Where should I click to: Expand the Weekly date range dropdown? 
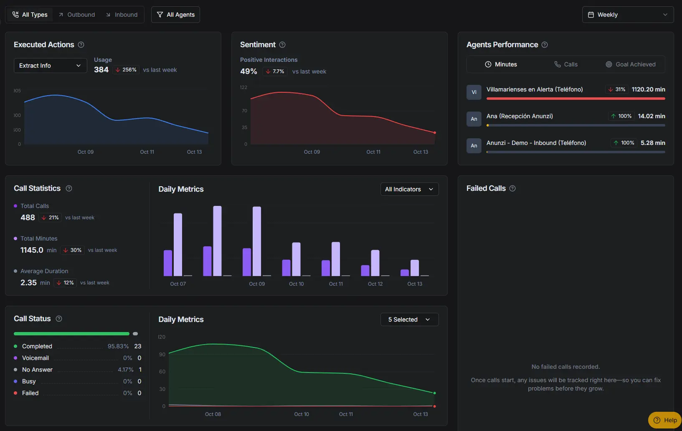[627, 15]
